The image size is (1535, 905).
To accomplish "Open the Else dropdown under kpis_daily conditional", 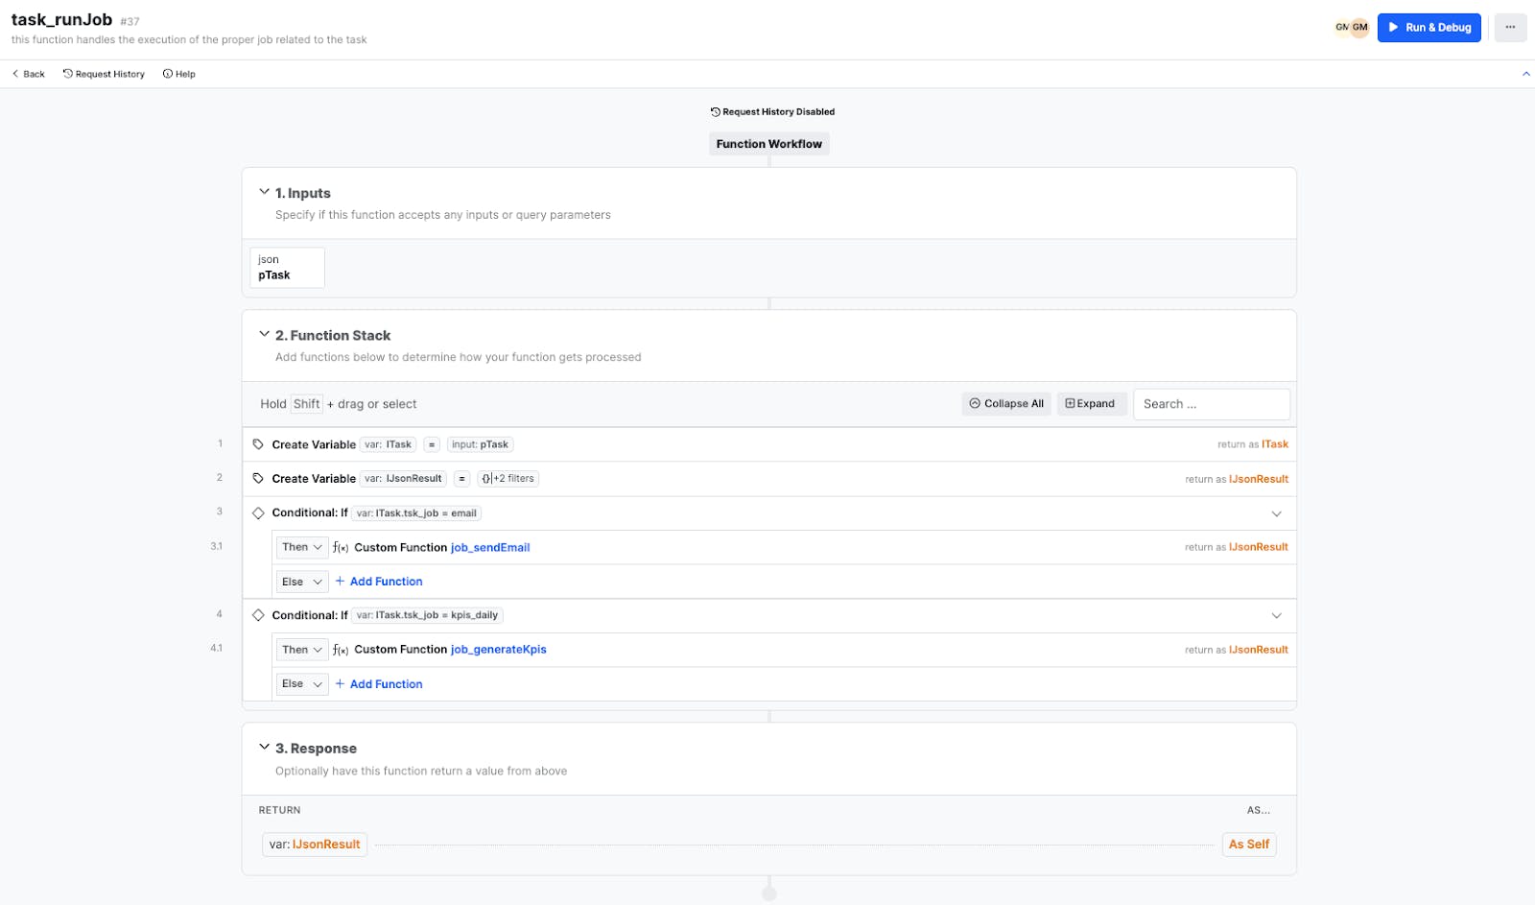I will (301, 684).
